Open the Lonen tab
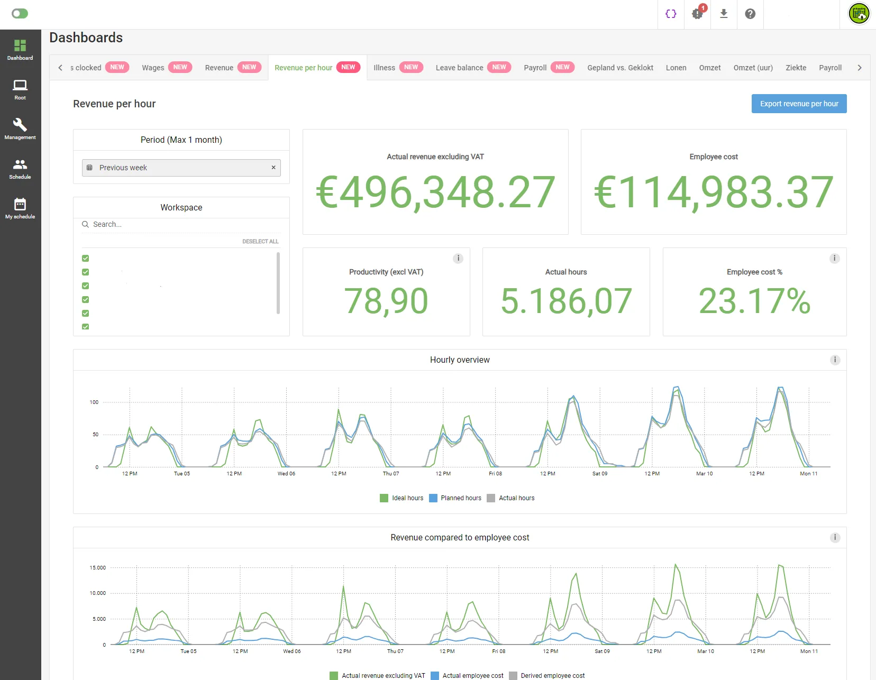The height and width of the screenshot is (680, 876). (676, 68)
